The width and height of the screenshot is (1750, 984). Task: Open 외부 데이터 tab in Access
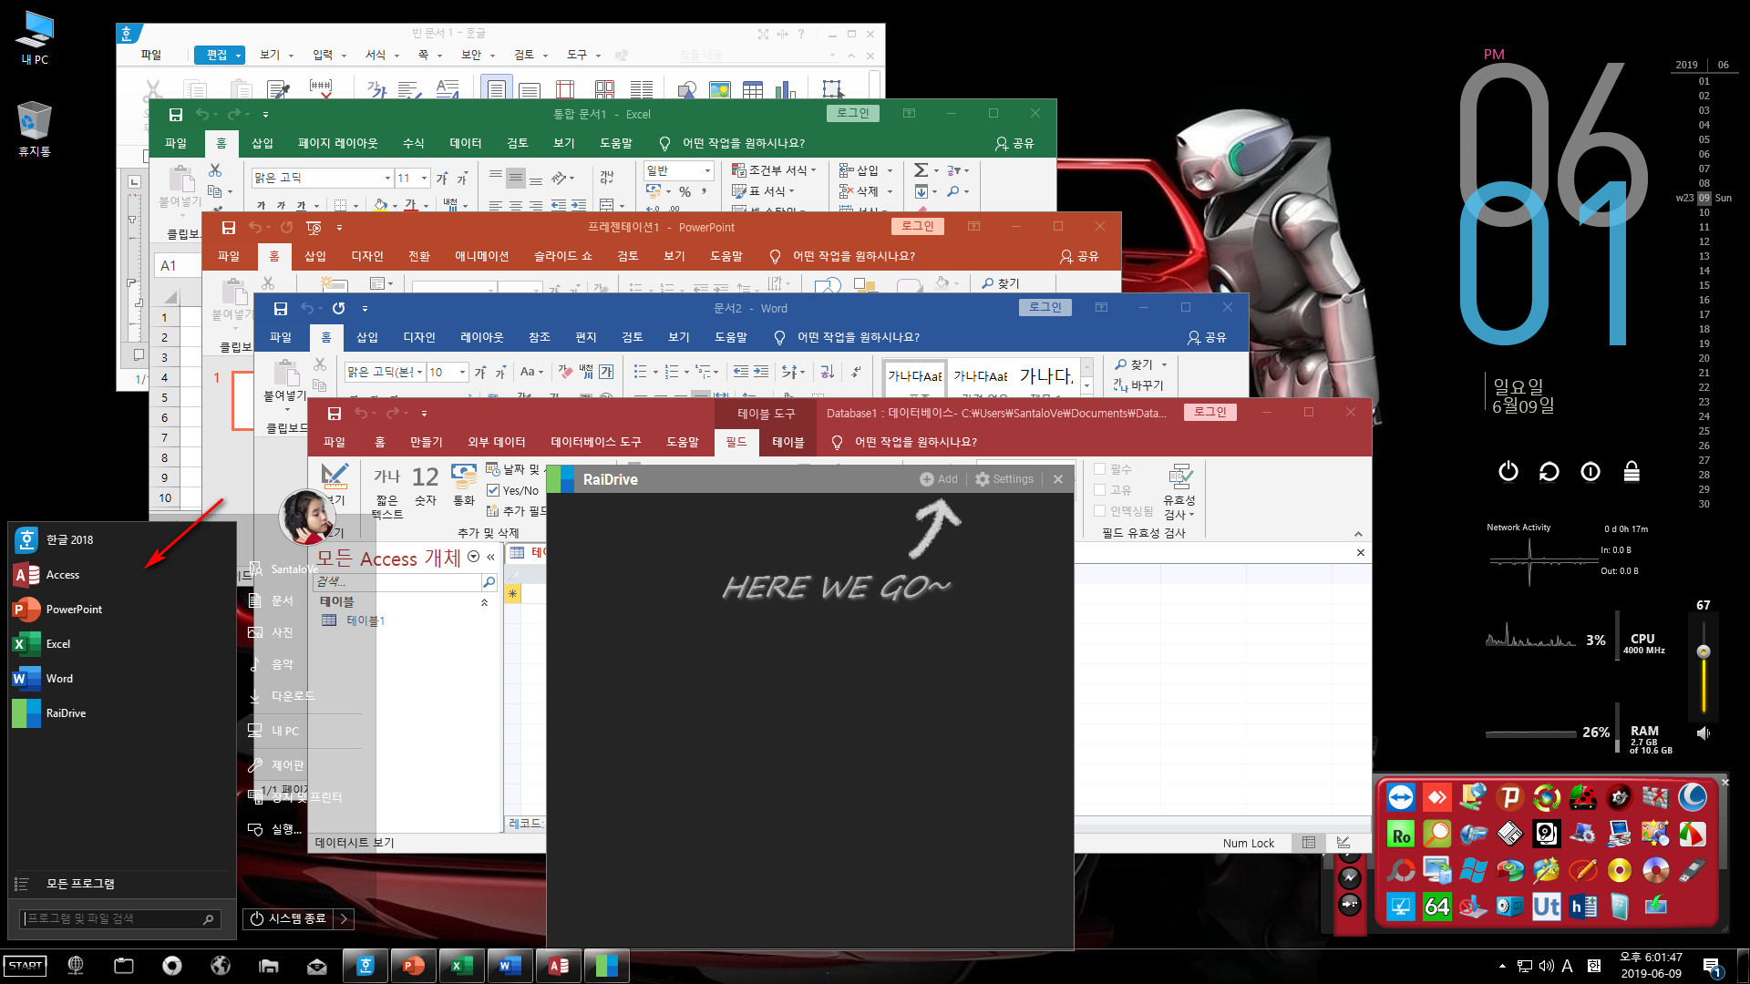(x=496, y=443)
